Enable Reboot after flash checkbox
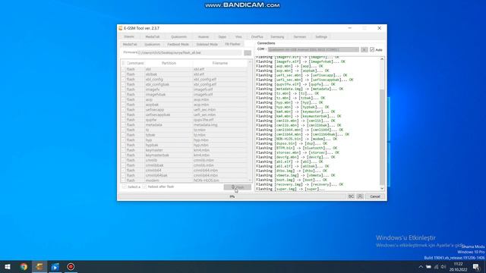Screen dimensions: 486x273 click(x=145, y=187)
